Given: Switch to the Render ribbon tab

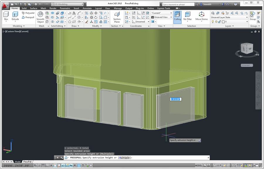Looking at the screenshot, I should click(x=53, y=8).
